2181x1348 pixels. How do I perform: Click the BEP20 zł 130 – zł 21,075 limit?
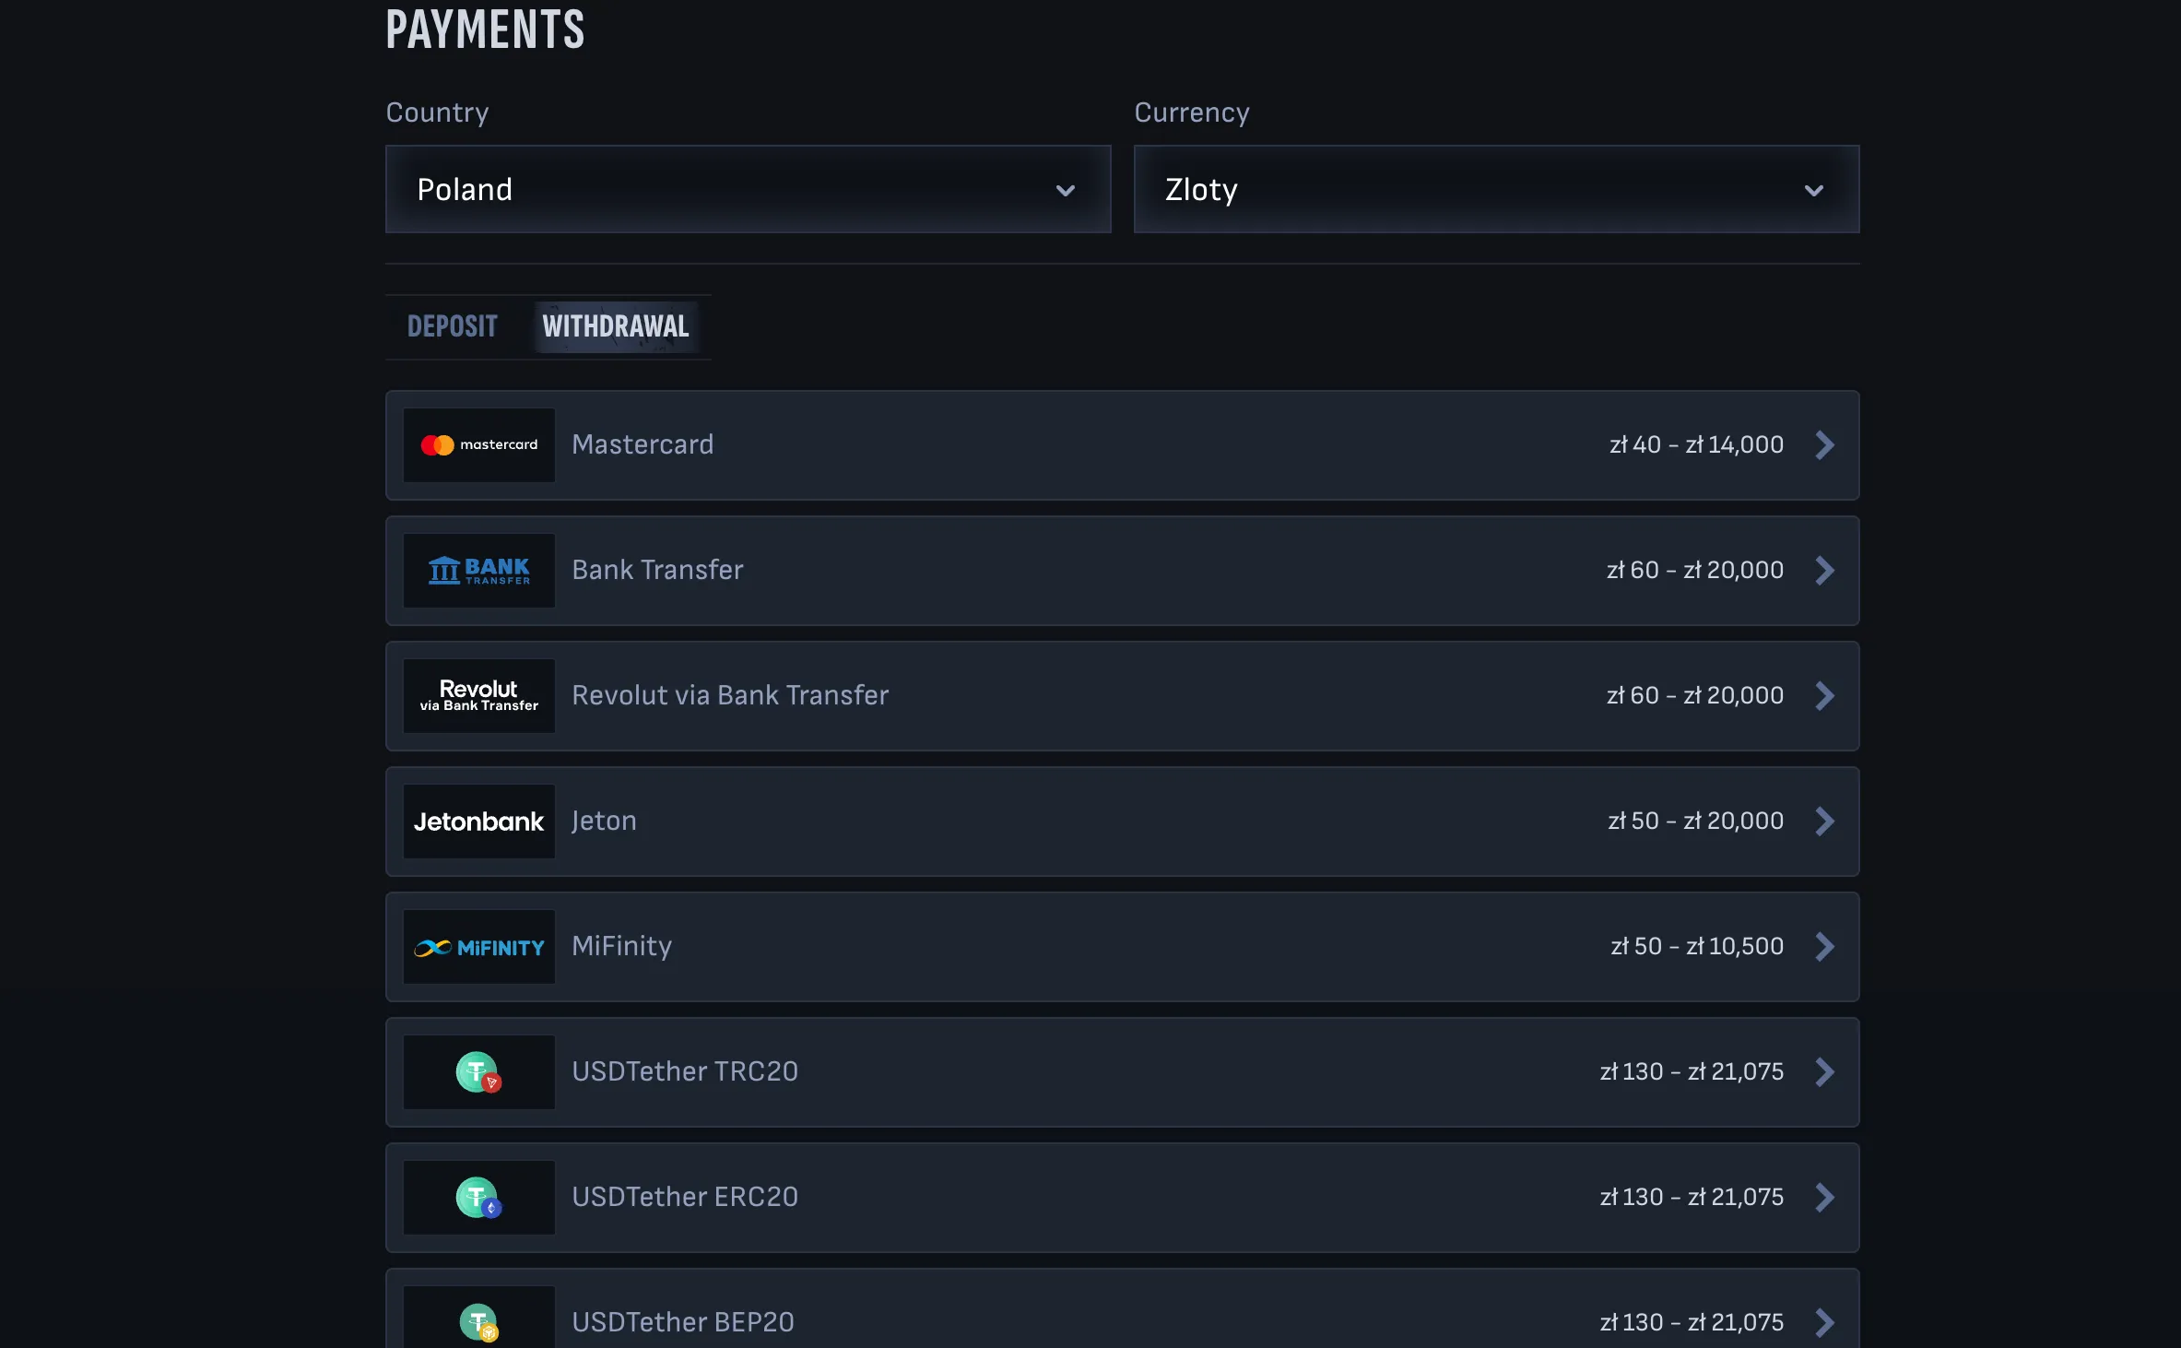pyautogui.click(x=1692, y=1323)
